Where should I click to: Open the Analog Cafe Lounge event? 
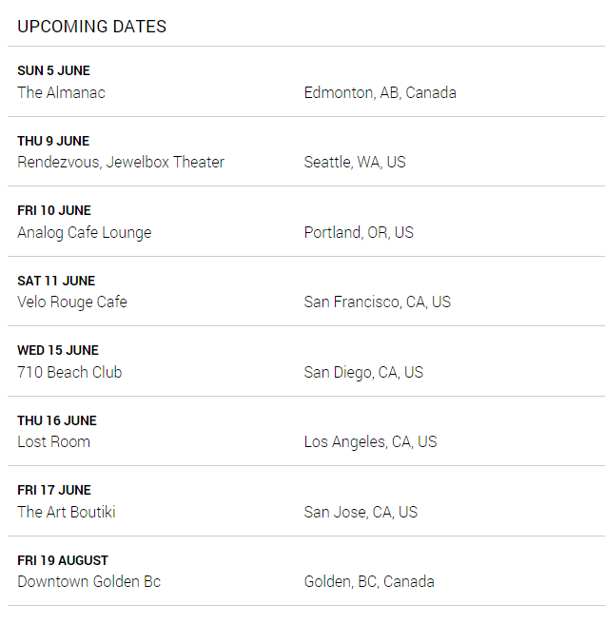[84, 232]
